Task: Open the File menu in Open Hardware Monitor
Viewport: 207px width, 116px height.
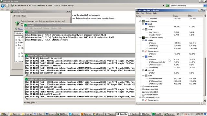Action: click(x=137, y=13)
